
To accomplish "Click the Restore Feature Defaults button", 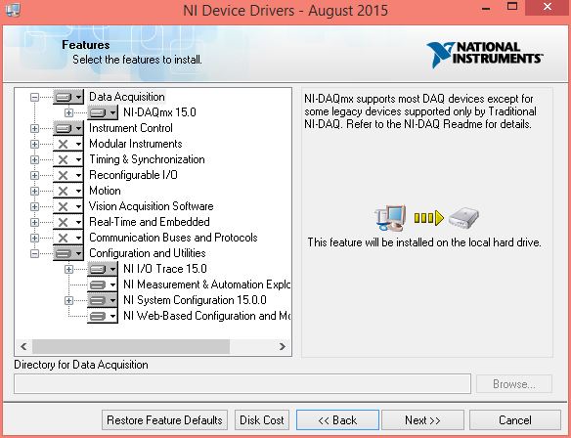I will (164, 420).
